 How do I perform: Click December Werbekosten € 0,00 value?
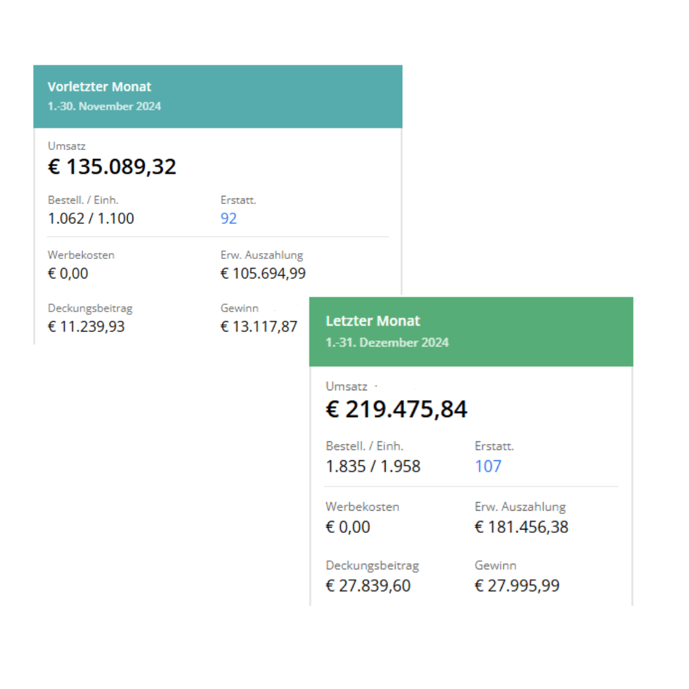348,527
